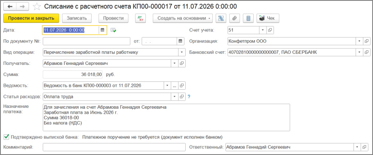Expand Банковский счет dropdown arrow

[359, 52]
